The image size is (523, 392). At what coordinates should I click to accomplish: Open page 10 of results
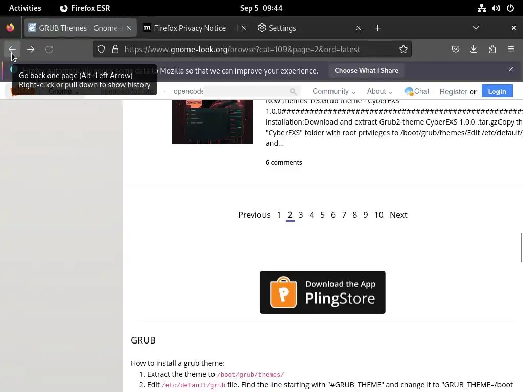[378, 215]
